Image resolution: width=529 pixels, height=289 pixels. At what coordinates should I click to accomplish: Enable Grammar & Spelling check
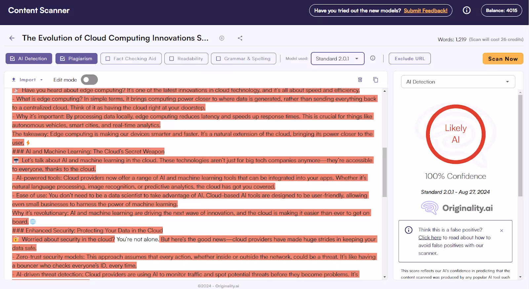point(243,59)
